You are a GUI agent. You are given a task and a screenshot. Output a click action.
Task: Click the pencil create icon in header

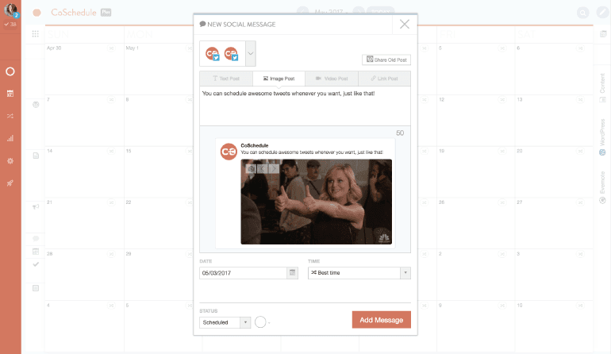click(603, 13)
